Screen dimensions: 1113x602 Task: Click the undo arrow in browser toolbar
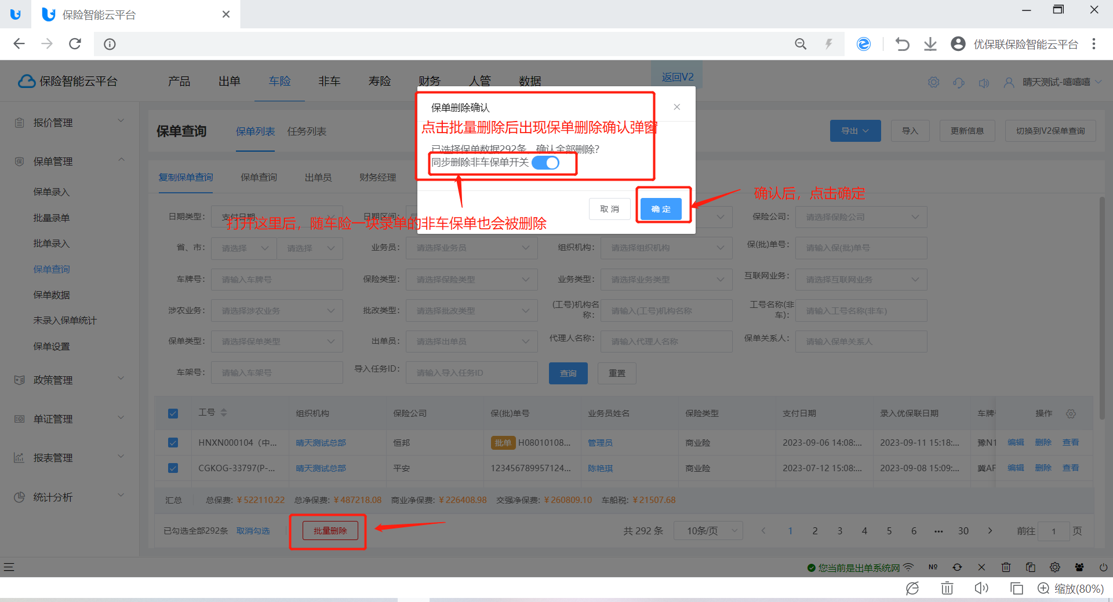pyautogui.click(x=902, y=44)
